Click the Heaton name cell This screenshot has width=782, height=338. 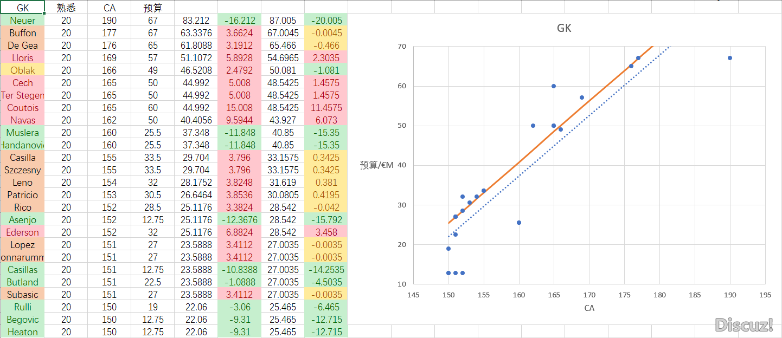click(x=23, y=332)
